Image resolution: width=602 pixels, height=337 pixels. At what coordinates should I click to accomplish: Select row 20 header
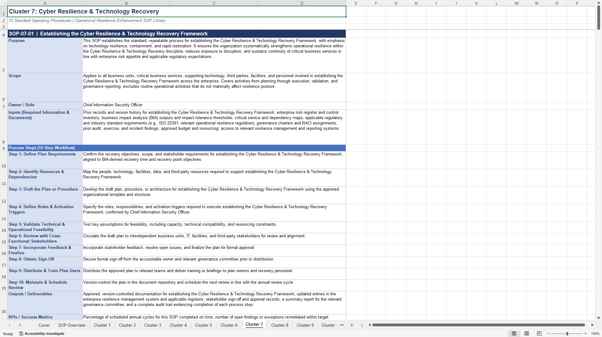coord(4,303)
